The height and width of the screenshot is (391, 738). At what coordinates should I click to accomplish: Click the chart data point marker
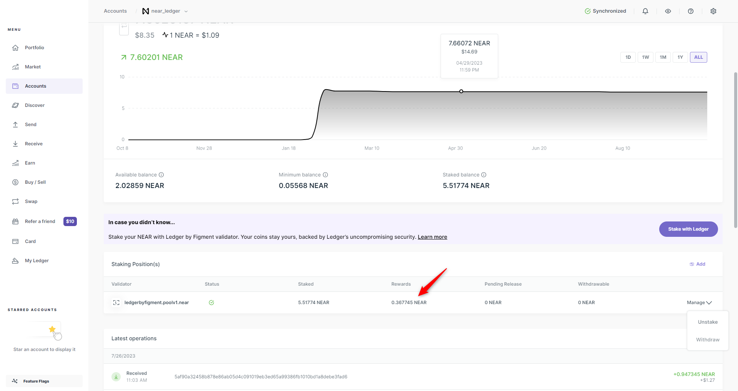[461, 91]
